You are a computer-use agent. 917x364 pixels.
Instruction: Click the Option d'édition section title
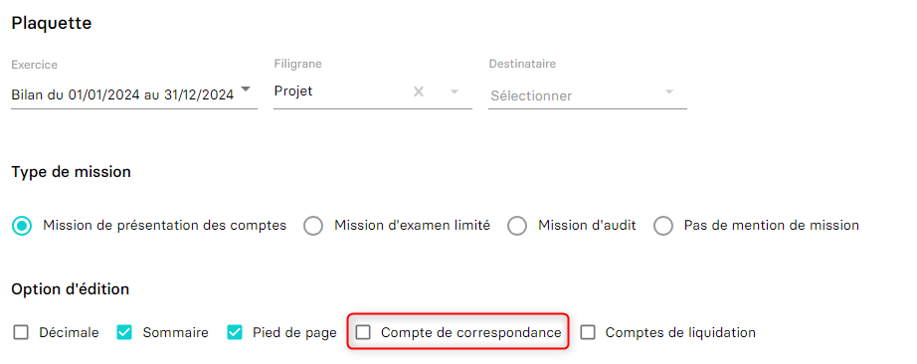click(x=71, y=289)
